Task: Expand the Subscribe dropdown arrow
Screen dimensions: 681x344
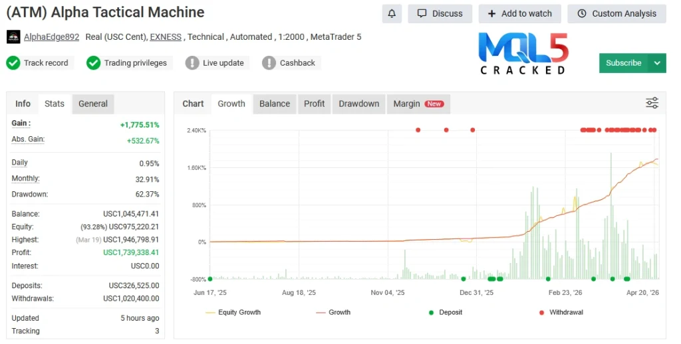Action: [x=657, y=63]
